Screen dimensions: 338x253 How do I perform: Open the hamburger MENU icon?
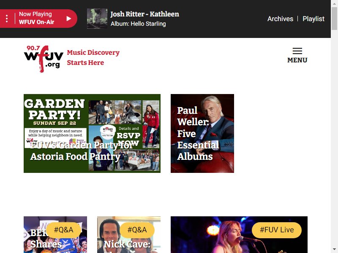point(297,55)
